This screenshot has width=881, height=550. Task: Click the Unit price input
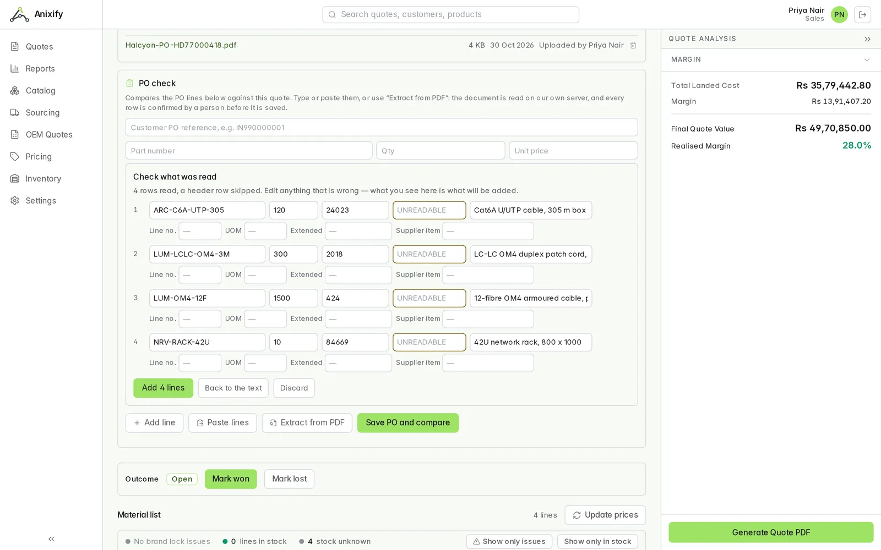pos(573,151)
